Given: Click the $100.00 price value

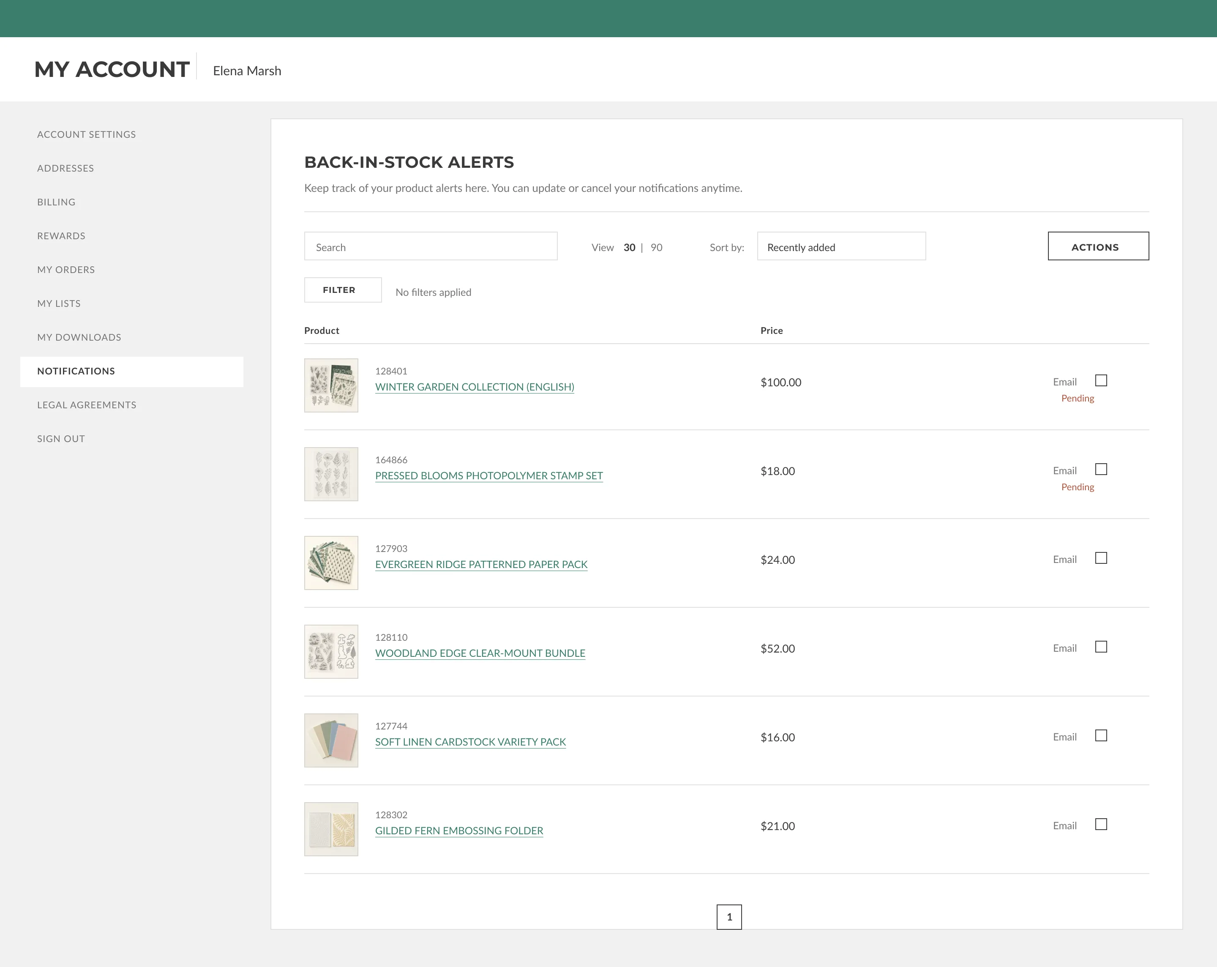Looking at the screenshot, I should point(780,382).
